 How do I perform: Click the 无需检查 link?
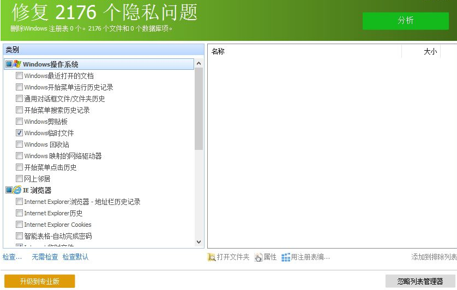(x=45, y=257)
